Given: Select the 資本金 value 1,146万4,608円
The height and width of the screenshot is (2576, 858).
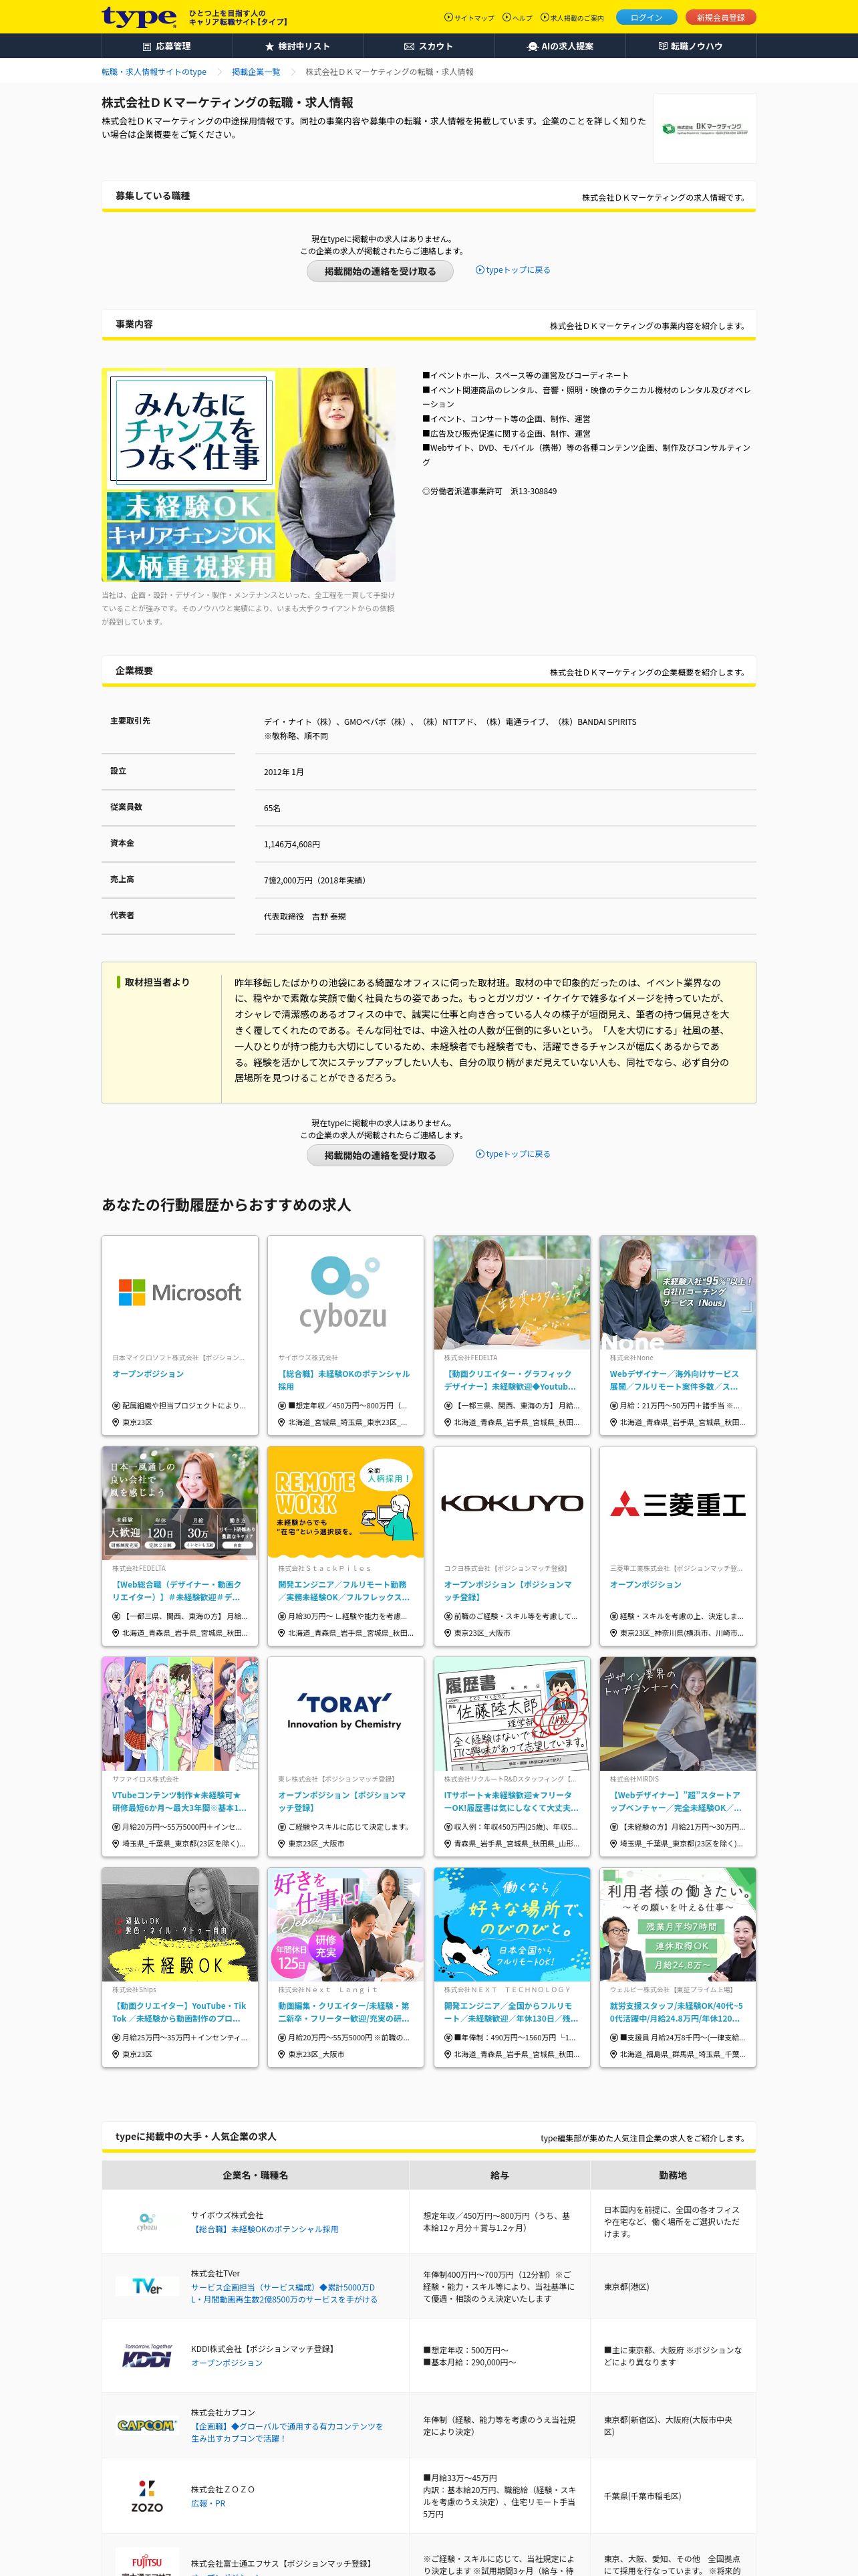Looking at the screenshot, I should click(x=291, y=844).
